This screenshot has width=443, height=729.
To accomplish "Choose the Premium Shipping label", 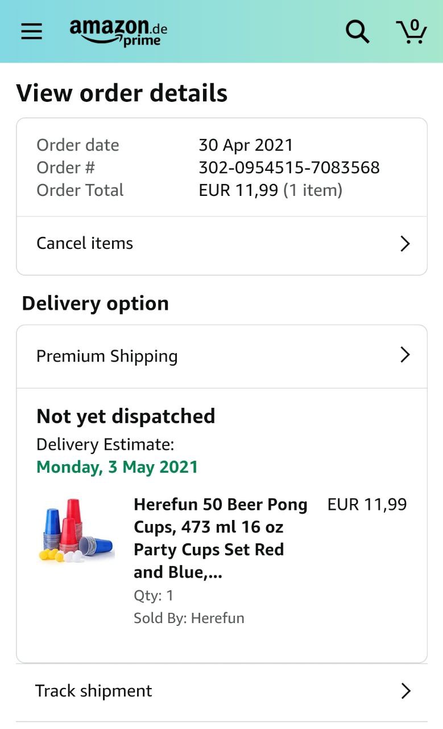I will coord(107,356).
